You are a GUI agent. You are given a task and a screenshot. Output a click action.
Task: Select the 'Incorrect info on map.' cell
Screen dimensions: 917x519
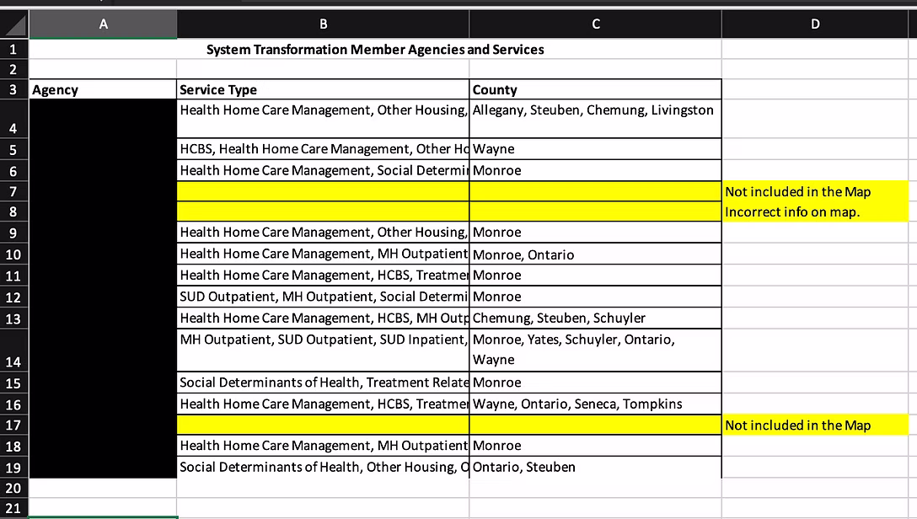click(x=814, y=212)
